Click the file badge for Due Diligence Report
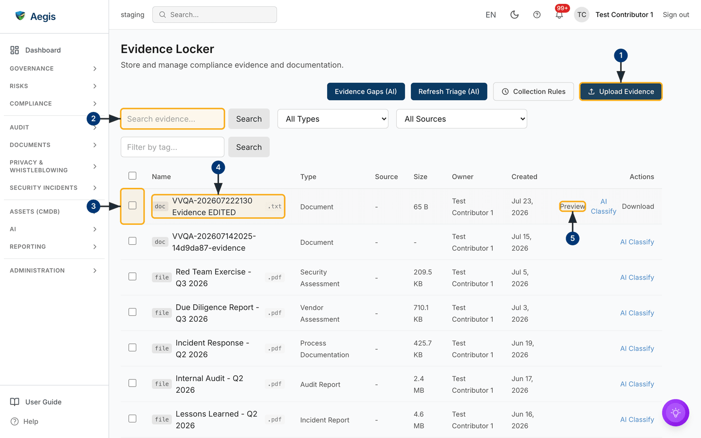701x438 pixels. 162,313
